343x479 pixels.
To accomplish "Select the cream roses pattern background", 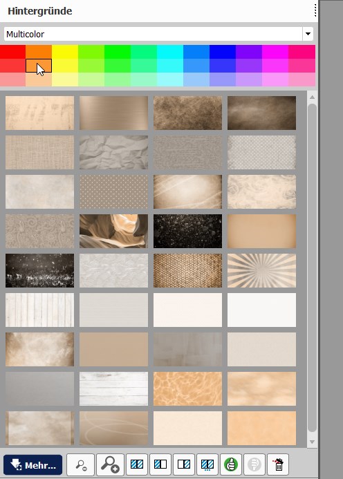I will click(261, 192).
